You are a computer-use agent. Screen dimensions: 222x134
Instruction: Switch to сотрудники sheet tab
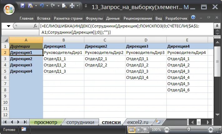(80, 122)
